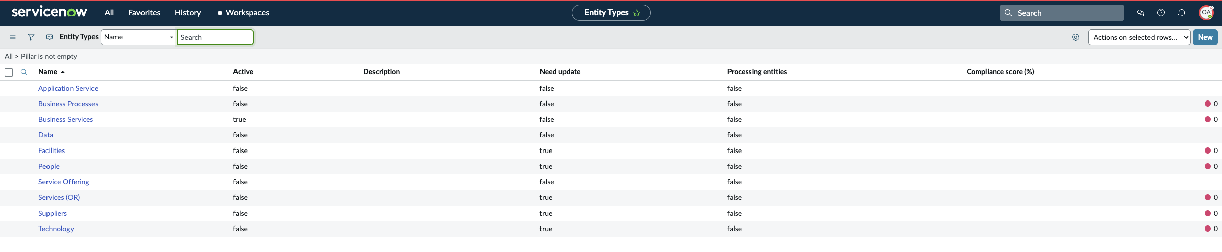The height and width of the screenshot is (252, 1222).
Task: Click the red compliance dot for Business Processes
Action: click(x=1208, y=104)
